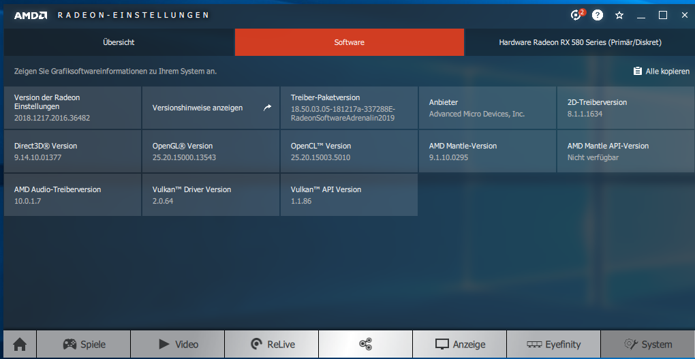The image size is (695, 359).
Task: Click the OpenGL Version value 25.20.15000.13543
Action: coord(184,157)
